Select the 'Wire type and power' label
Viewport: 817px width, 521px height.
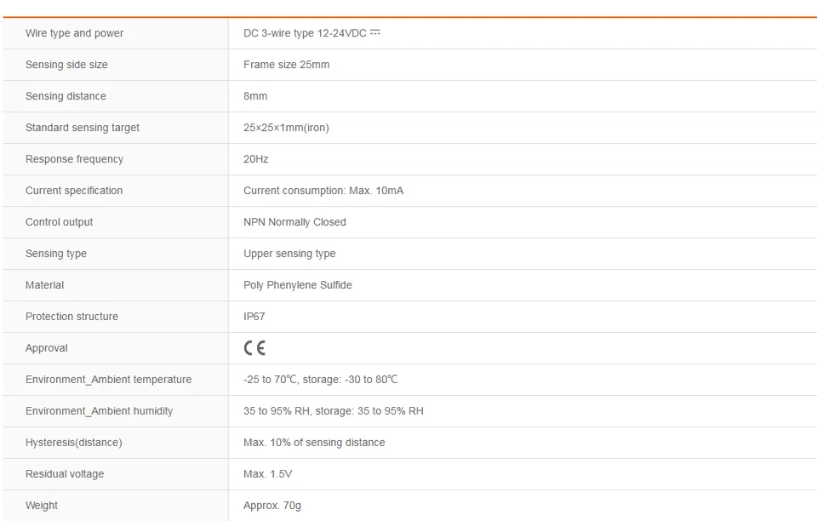coord(74,33)
